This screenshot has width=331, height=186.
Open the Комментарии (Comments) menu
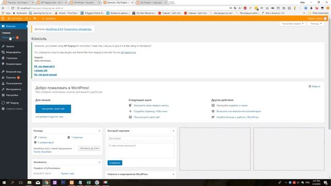(13, 64)
